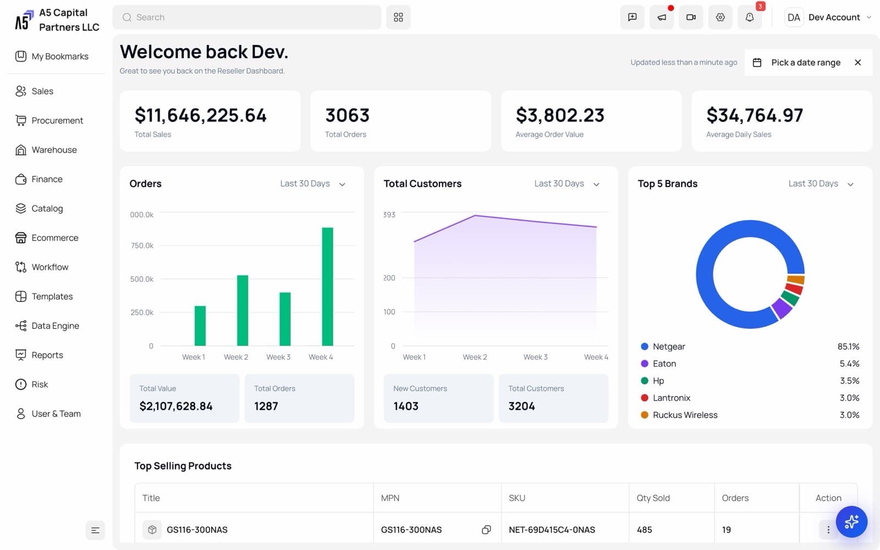
Task: Go to Sales section
Action: click(x=34, y=91)
